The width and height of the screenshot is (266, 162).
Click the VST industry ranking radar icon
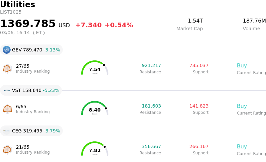tap(7, 109)
